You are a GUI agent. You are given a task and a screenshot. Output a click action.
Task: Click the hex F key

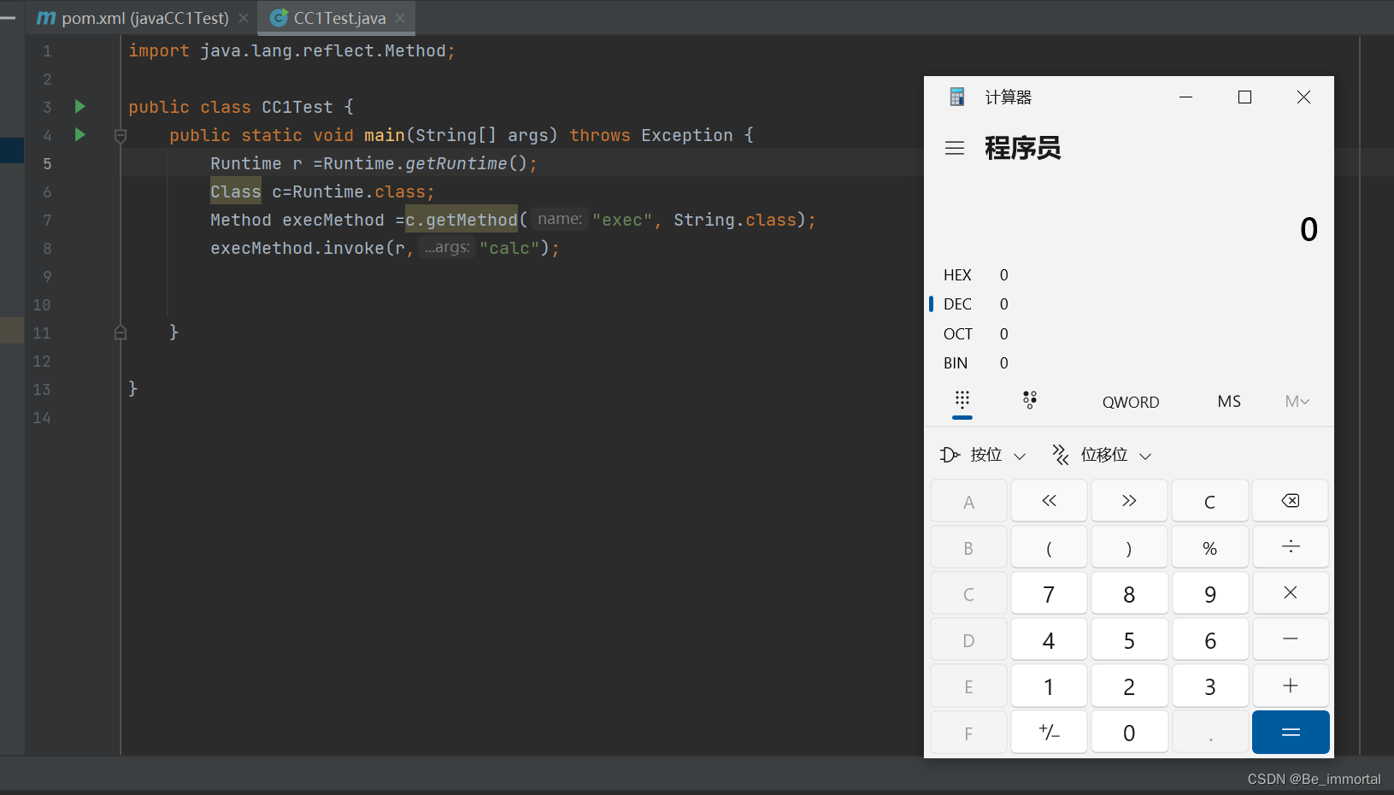point(968,732)
